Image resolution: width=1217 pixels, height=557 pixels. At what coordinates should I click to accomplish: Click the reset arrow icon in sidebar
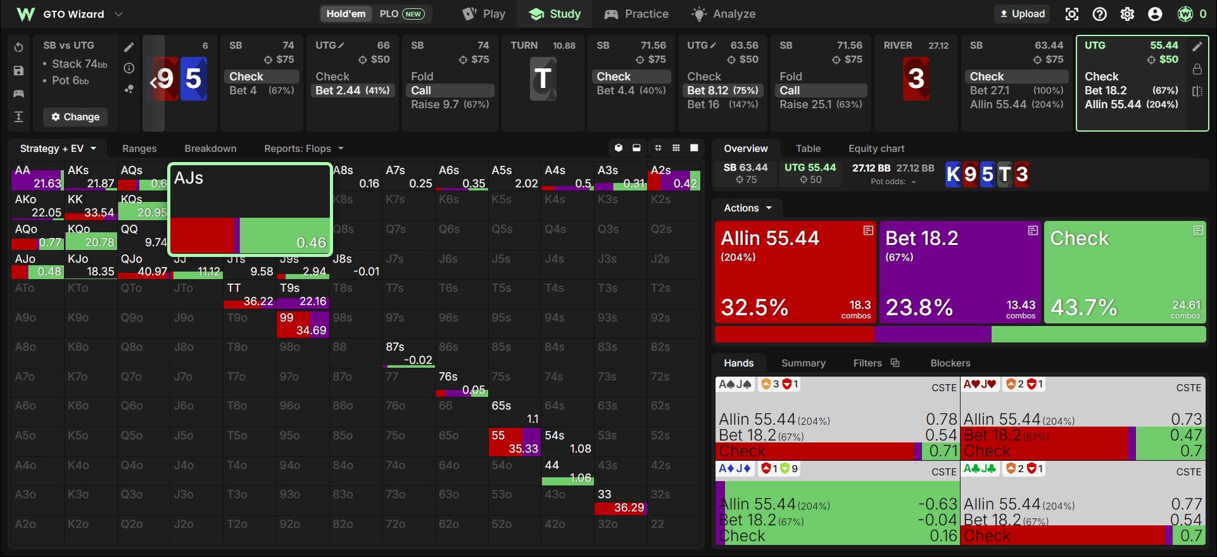19,47
